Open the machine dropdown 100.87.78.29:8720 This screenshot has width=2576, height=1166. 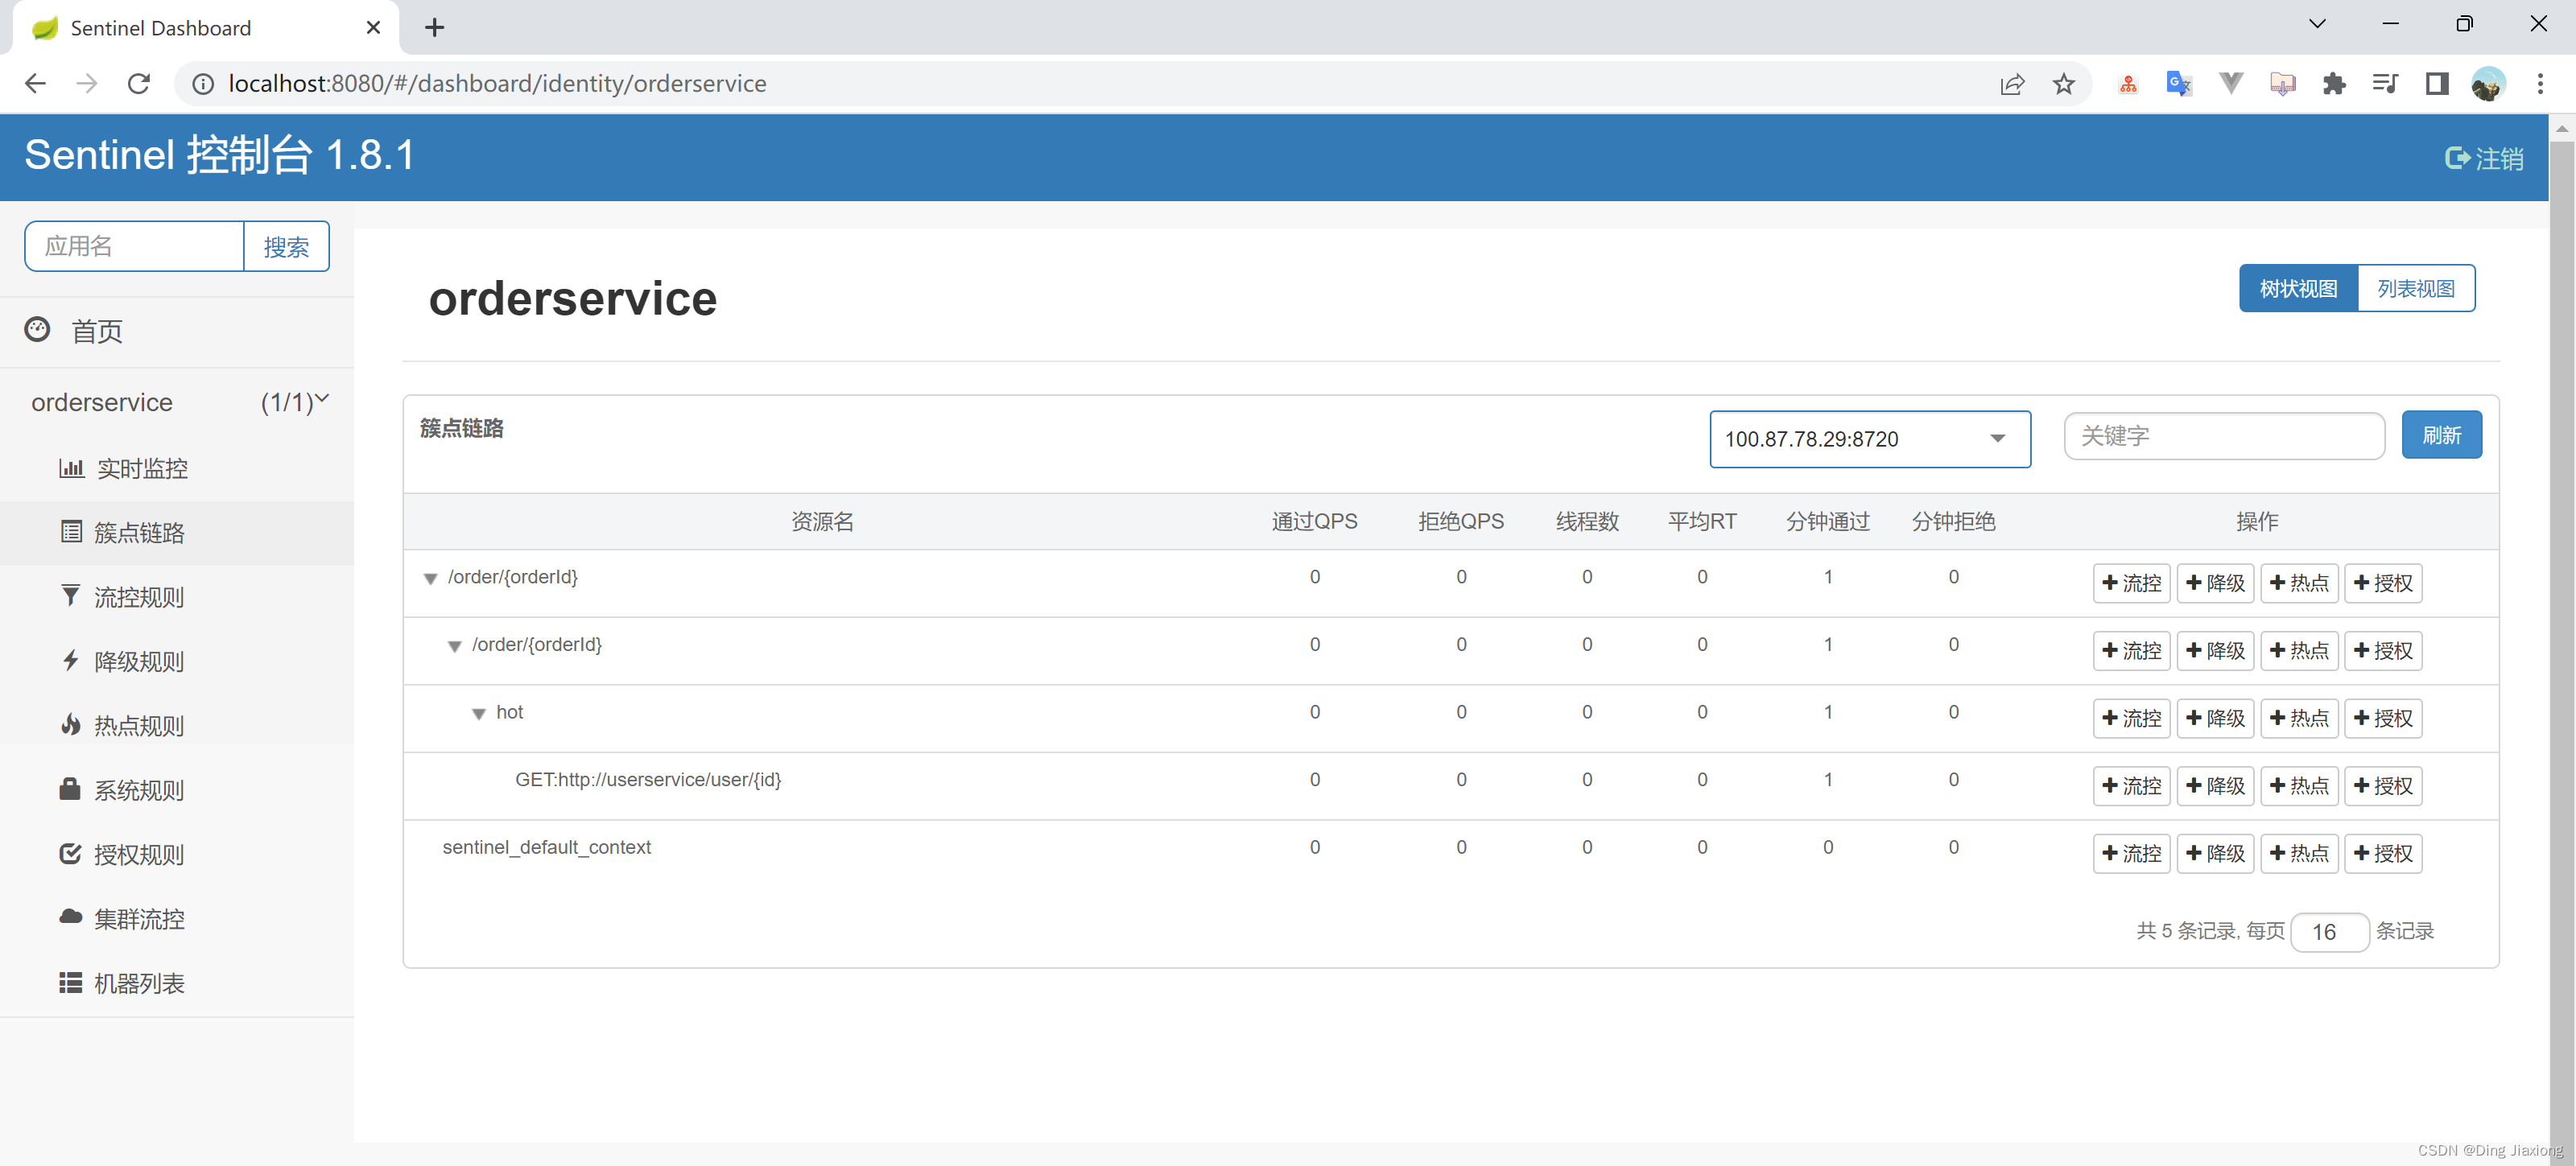(1870, 439)
